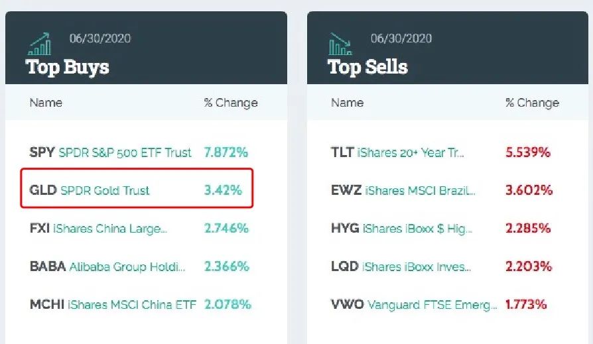Select VWO Vanguard FTSE Emerging entry
This screenshot has height=344, width=593.
413,305
